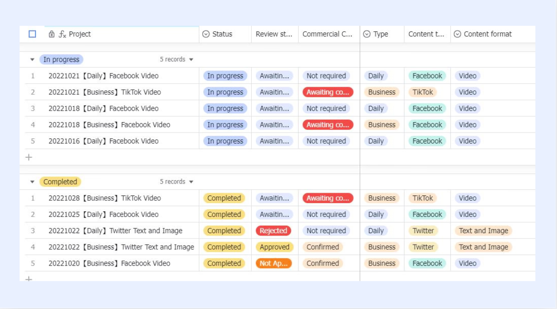Viewport: 557px width, 309px height.
Task: Click Text and Image format in 20221022 Business row
Action: tap(483, 247)
